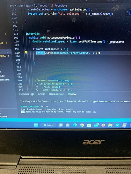Open the Mail app in the taskbar
131x174 pixels.
click(x=96, y=125)
